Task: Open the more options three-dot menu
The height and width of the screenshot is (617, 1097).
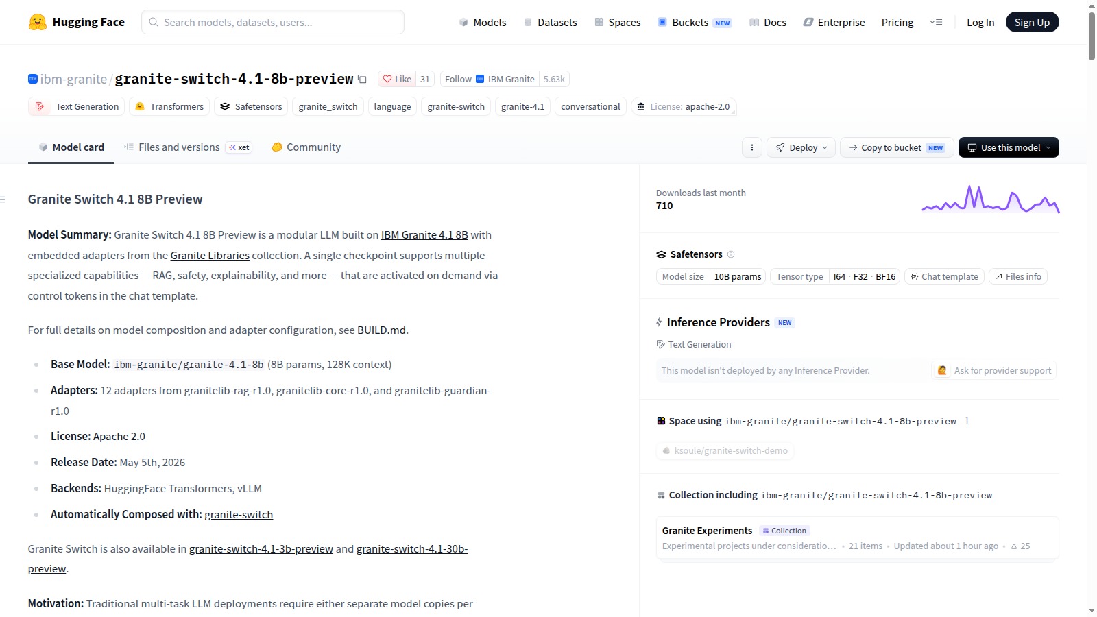Action: 752,147
